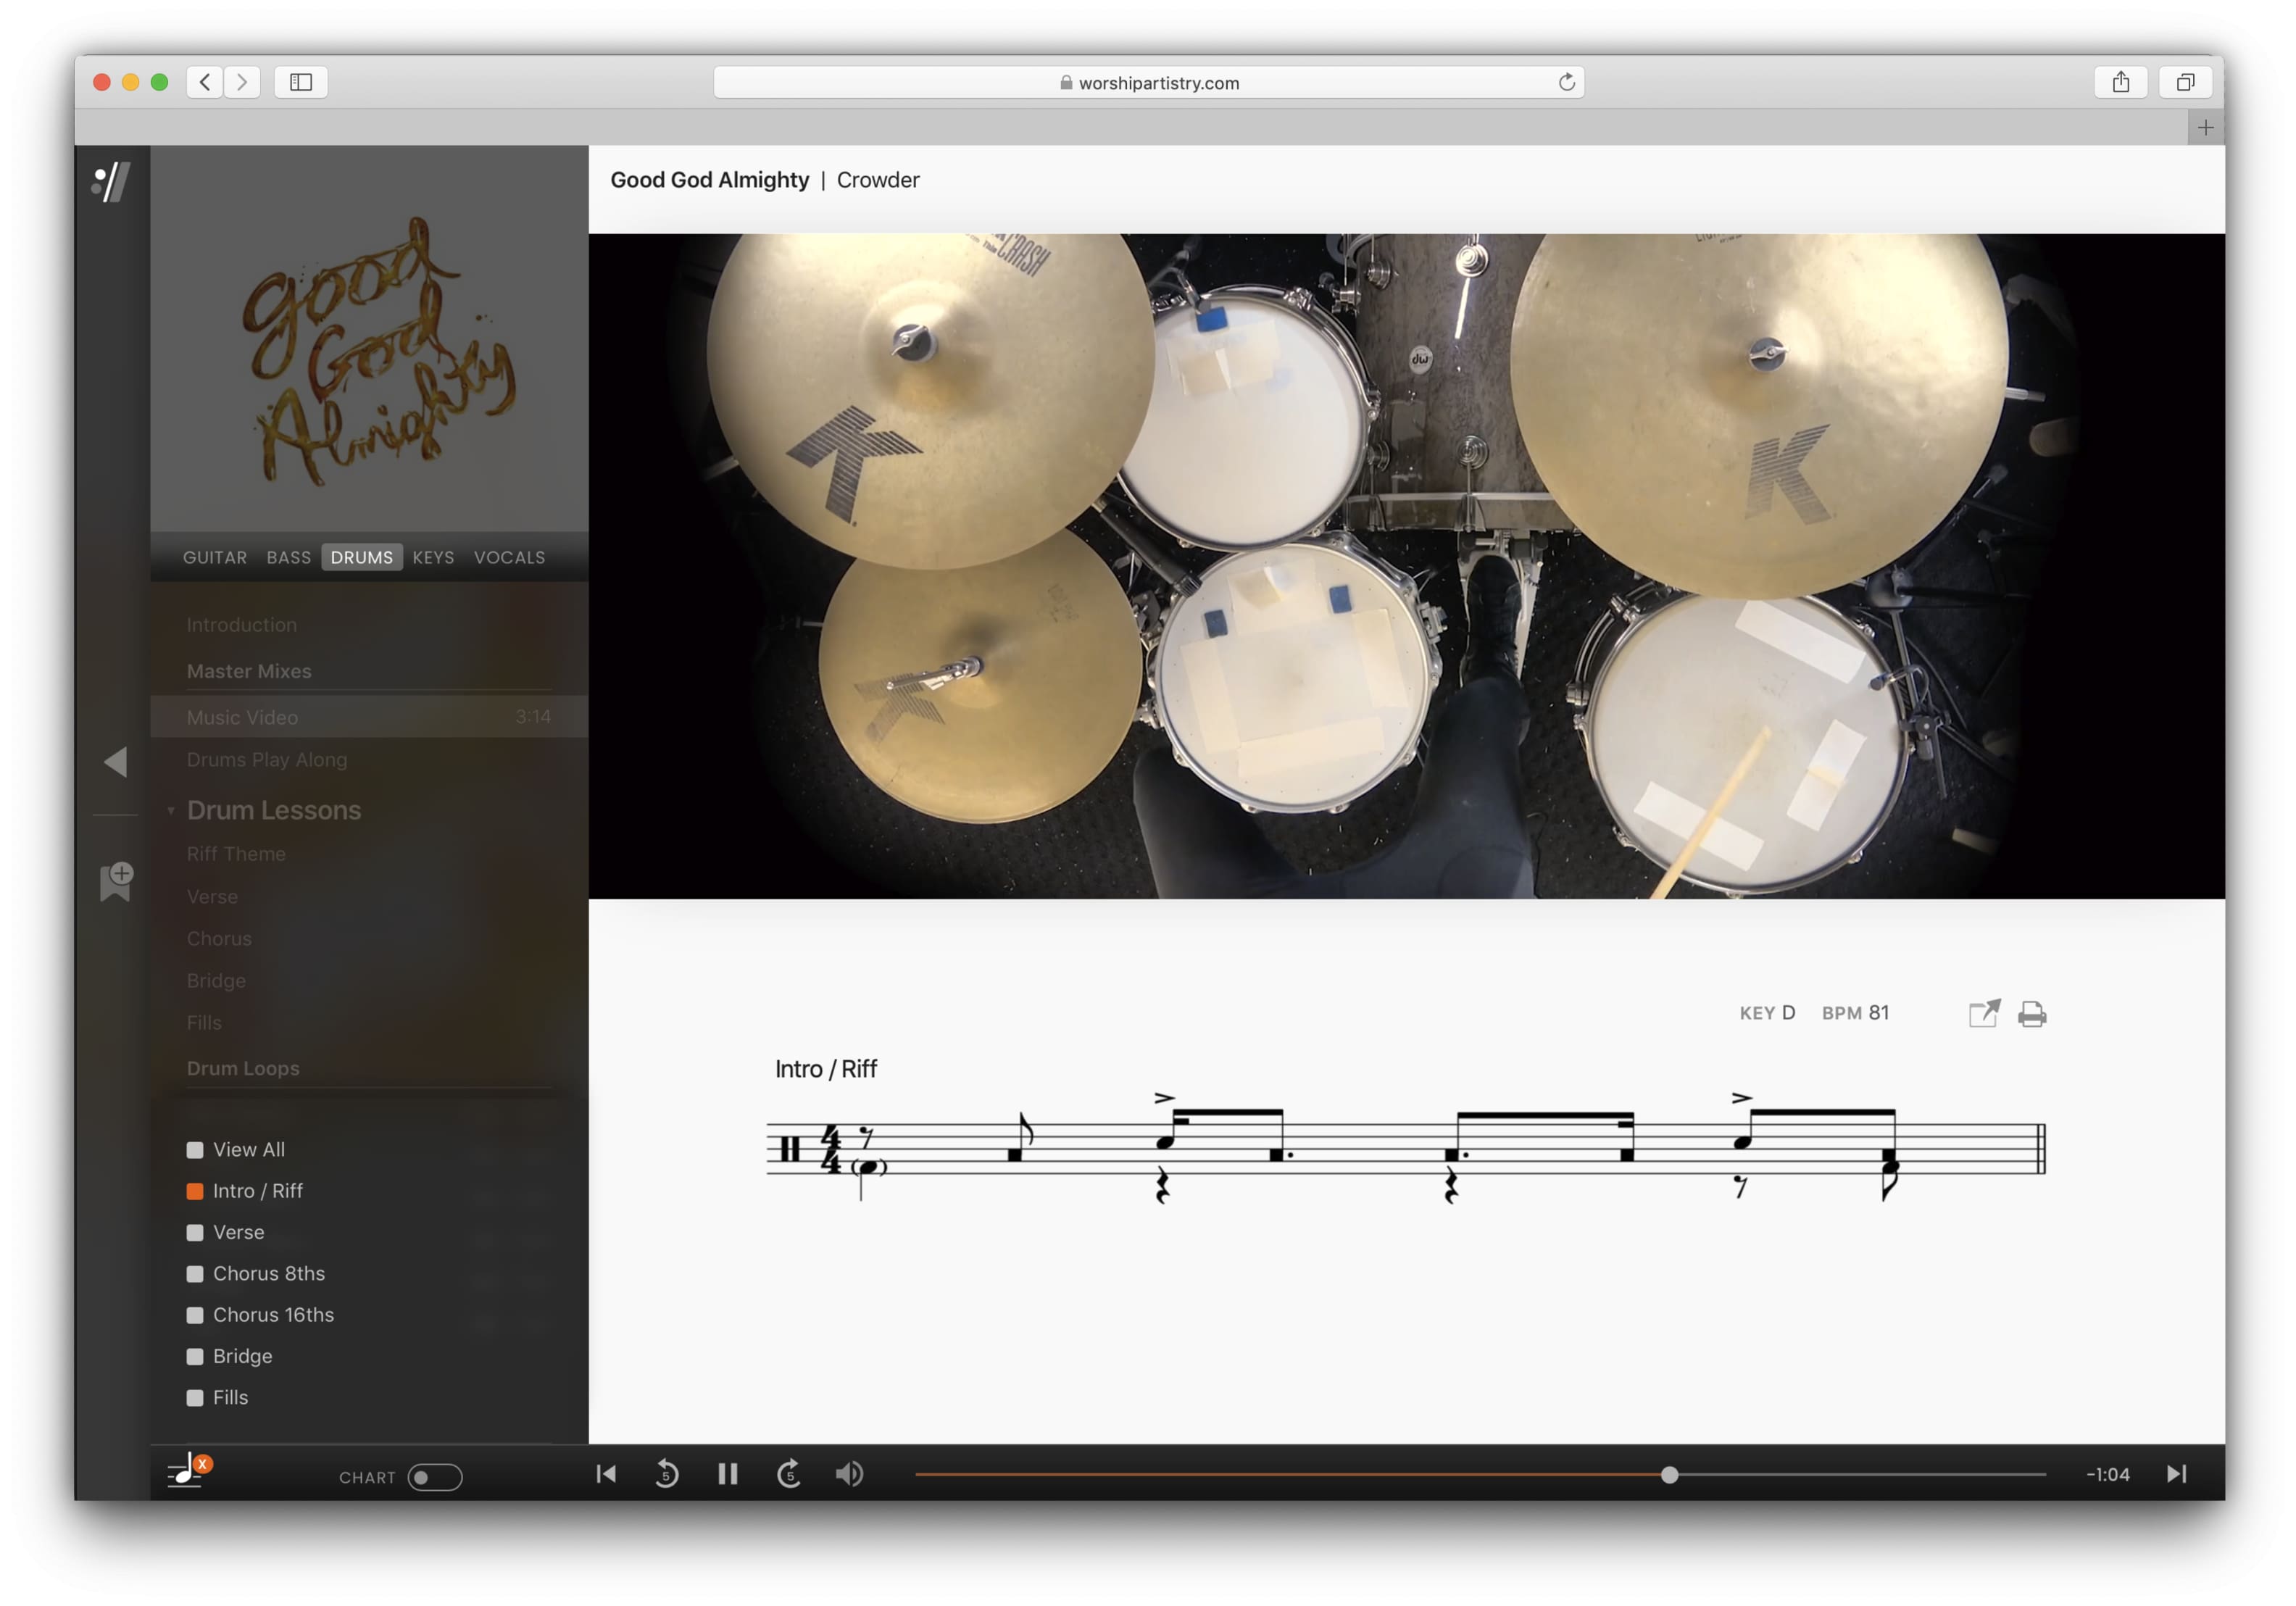Image resolution: width=2296 pixels, height=1606 pixels.
Task: Toggle the CHART switch
Action: (x=435, y=1477)
